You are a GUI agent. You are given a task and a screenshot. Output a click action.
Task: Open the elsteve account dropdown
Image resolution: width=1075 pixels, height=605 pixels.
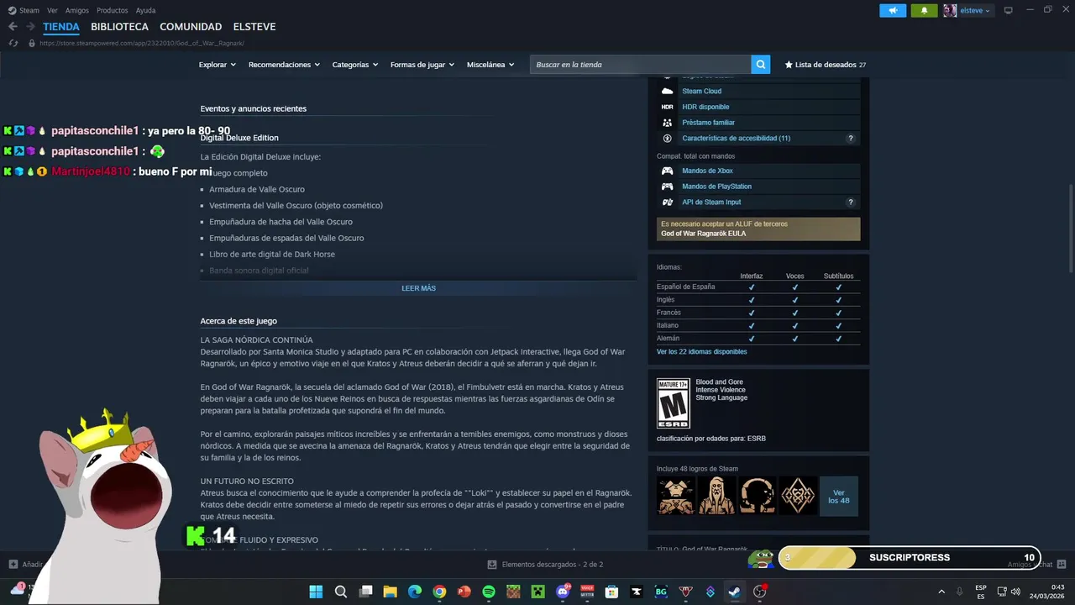[x=967, y=10]
